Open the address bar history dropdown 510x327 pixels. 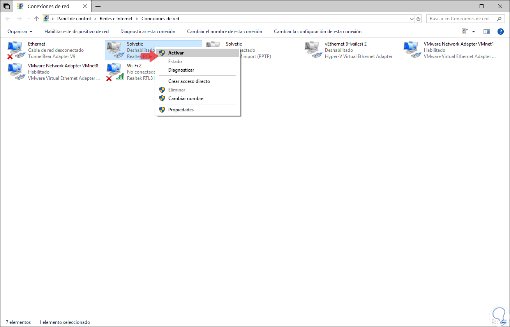[411, 18]
